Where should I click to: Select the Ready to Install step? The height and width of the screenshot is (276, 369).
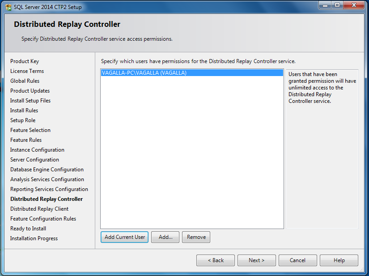(28, 229)
